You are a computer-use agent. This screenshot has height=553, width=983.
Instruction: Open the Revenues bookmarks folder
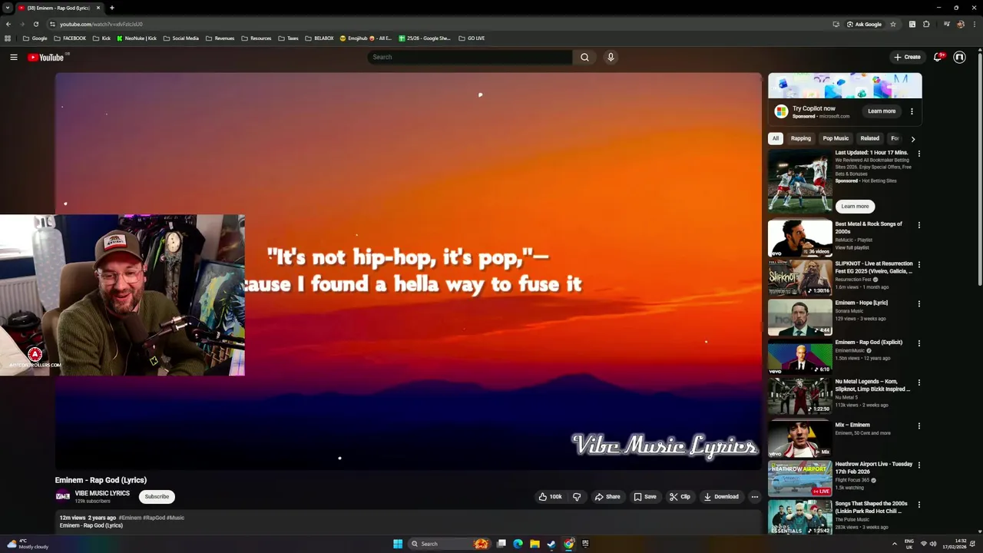pyautogui.click(x=220, y=38)
